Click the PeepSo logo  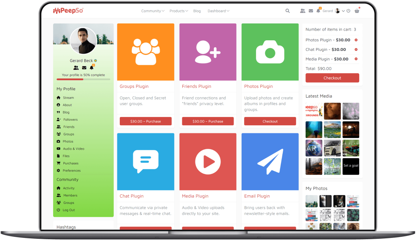pos(68,11)
